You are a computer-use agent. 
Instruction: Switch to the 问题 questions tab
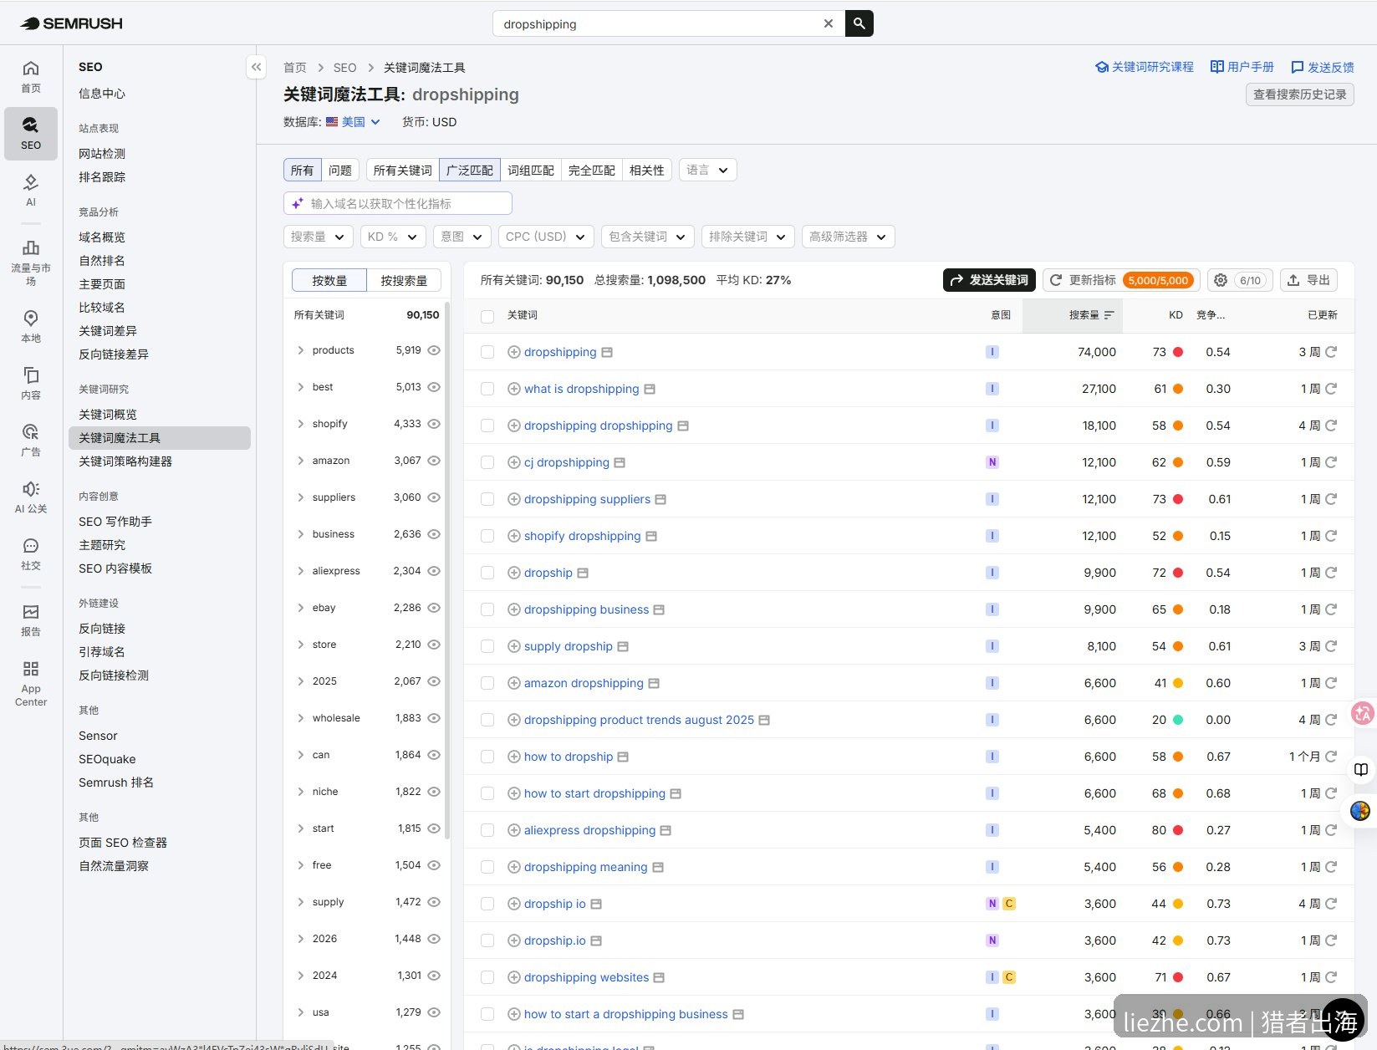point(340,170)
